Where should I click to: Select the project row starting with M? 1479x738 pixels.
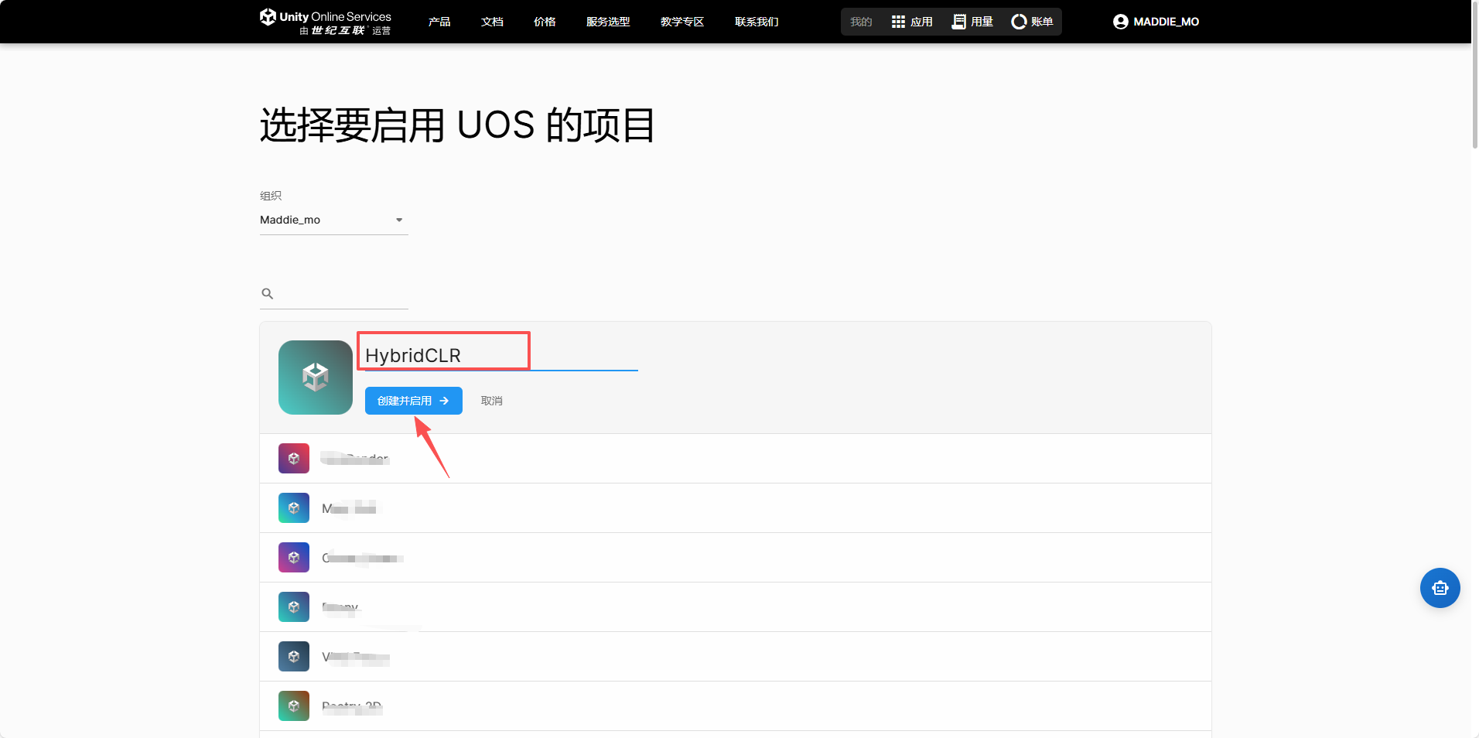tap(736, 508)
